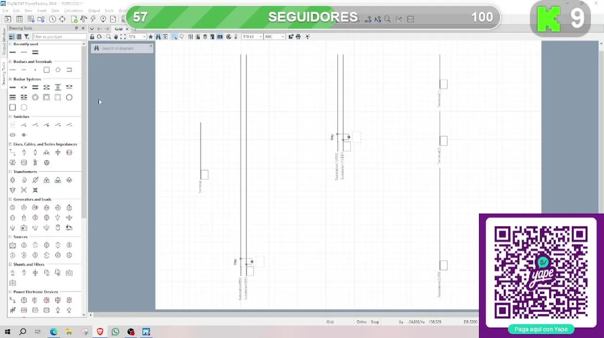Open Windows taskbar search
The height and width of the screenshot is (338, 604).
tap(23, 332)
